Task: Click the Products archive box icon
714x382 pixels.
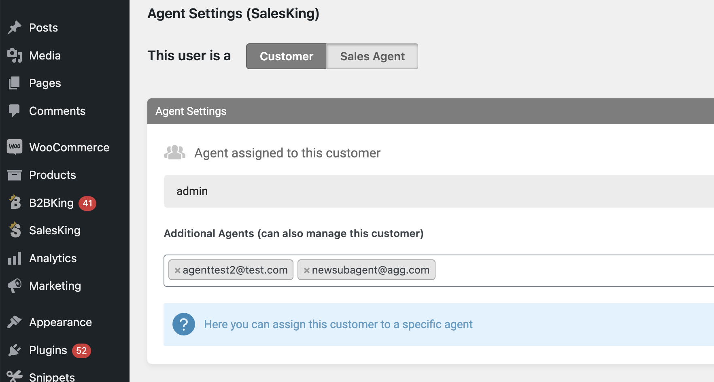Action: point(15,175)
